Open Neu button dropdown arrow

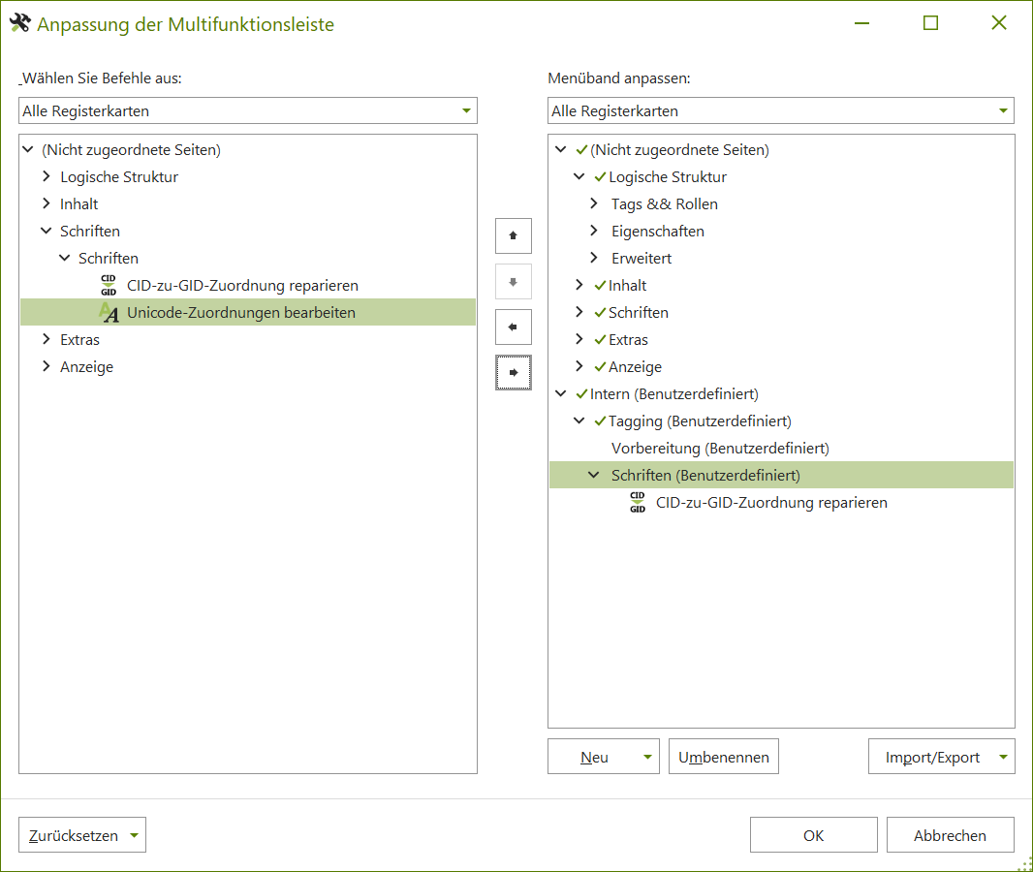tap(647, 757)
